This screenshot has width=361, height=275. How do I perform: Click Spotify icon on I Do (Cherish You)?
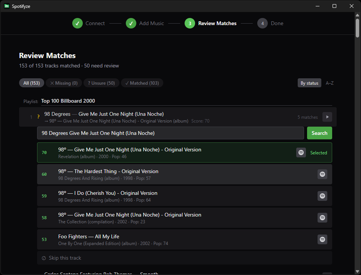point(322,196)
